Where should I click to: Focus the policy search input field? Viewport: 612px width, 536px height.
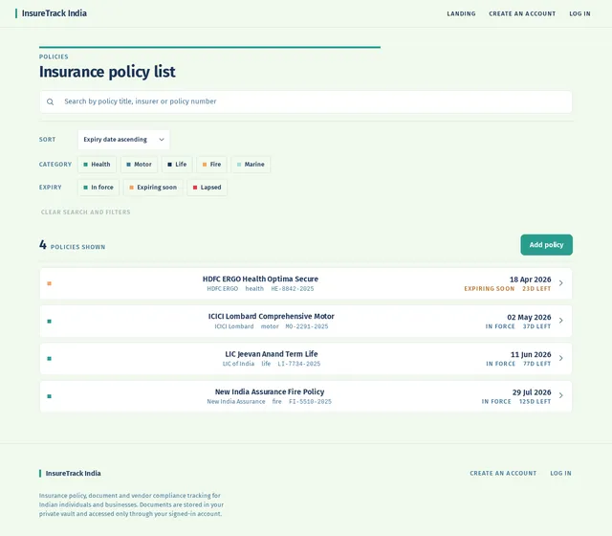[x=306, y=102]
